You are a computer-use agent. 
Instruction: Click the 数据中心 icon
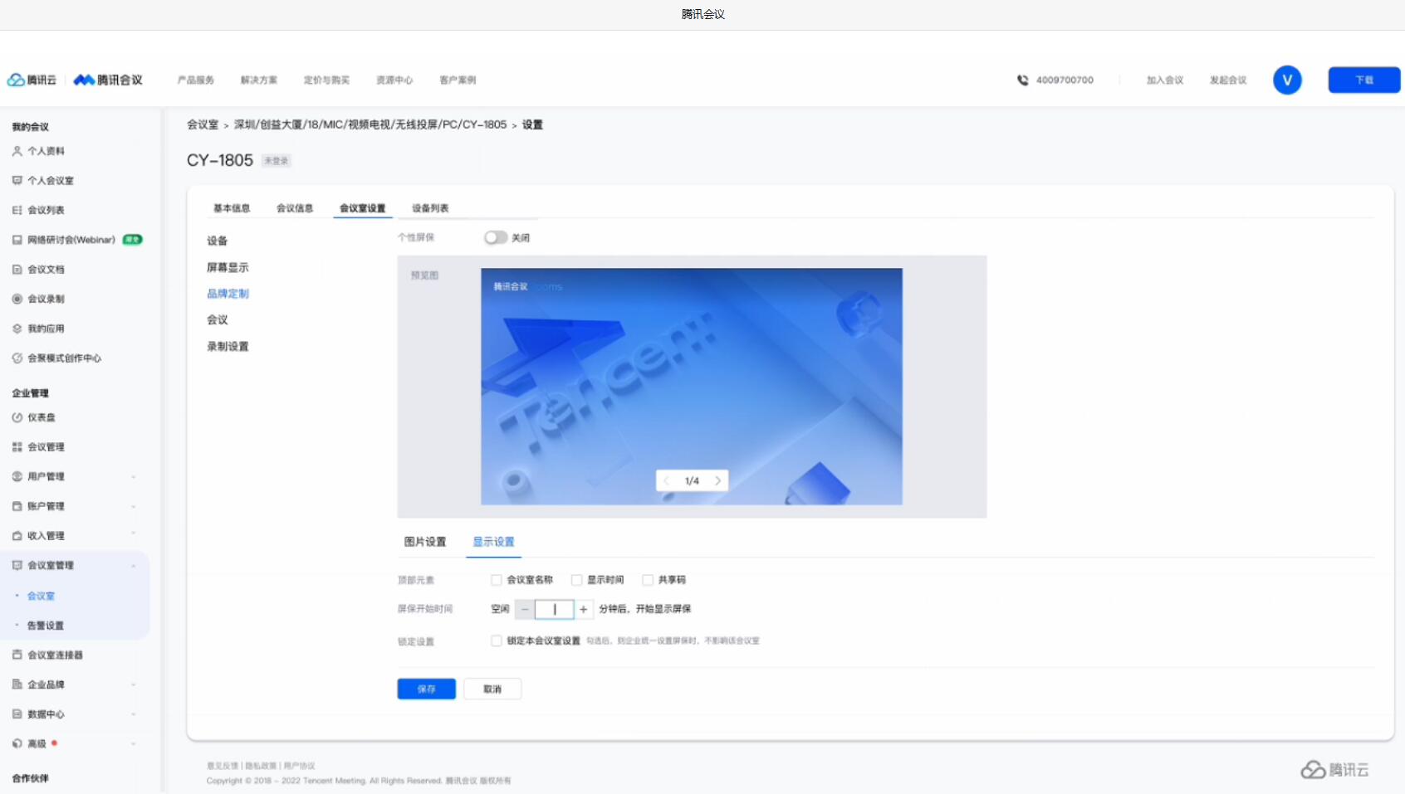point(17,714)
